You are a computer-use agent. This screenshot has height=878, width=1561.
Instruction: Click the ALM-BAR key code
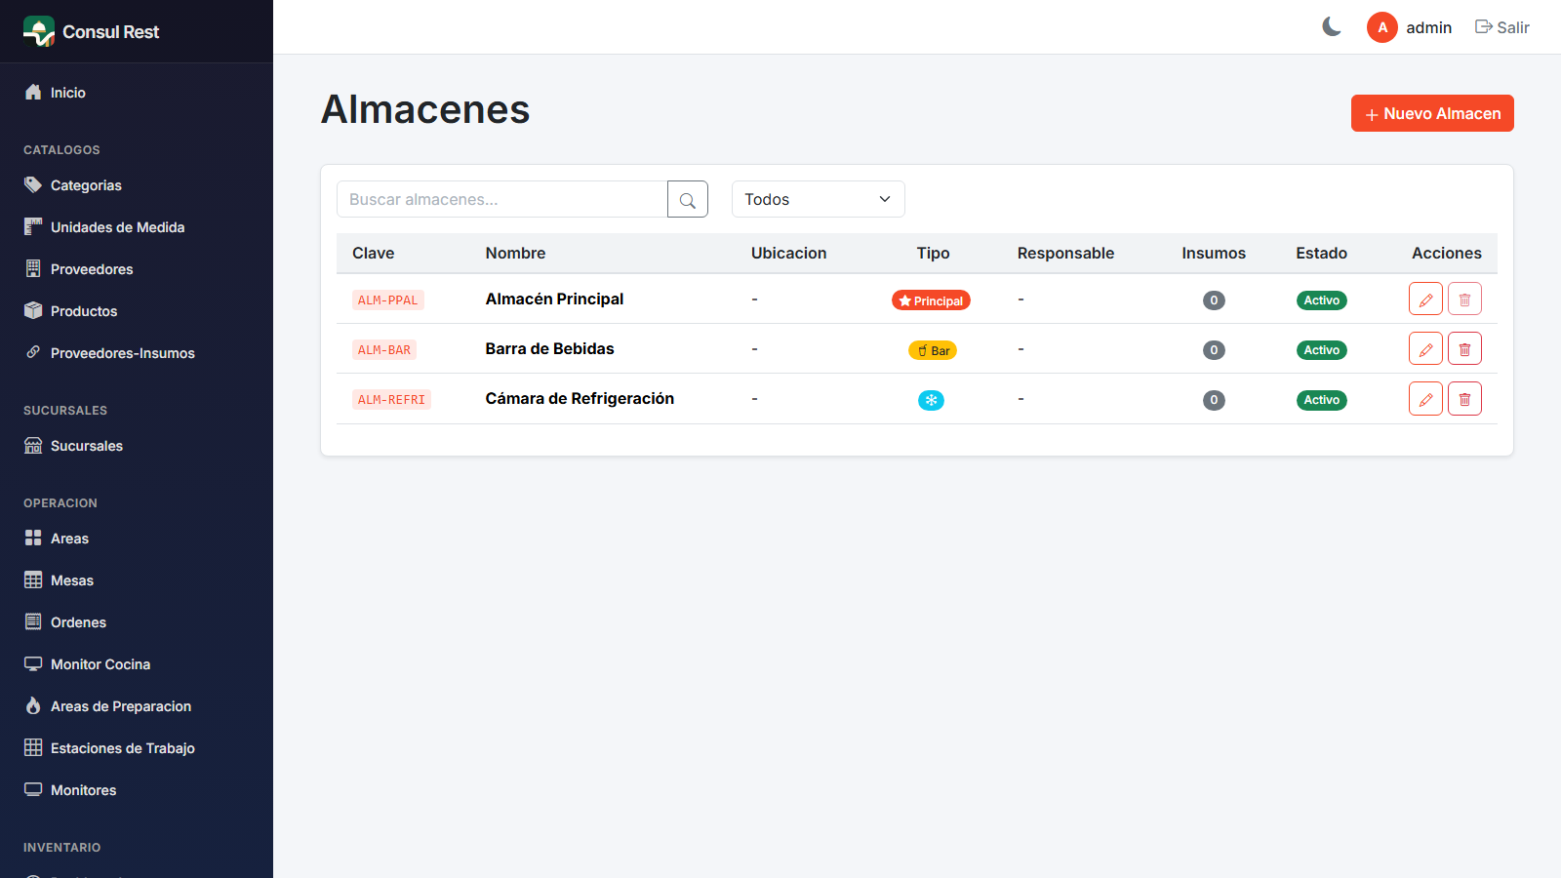point(384,350)
